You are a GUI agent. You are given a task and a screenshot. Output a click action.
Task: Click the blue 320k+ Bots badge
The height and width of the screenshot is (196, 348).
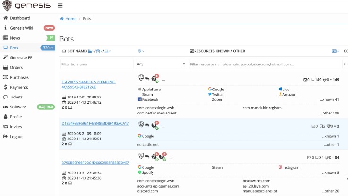(x=48, y=48)
